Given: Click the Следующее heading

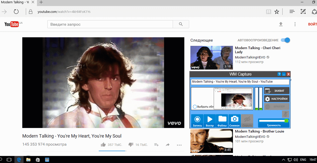Looking at the screenshot, I should [x=202, y=40].
